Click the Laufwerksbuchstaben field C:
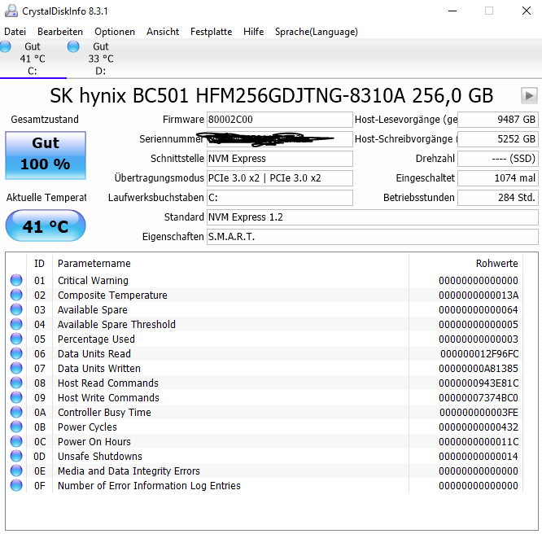 pos(280,198)
